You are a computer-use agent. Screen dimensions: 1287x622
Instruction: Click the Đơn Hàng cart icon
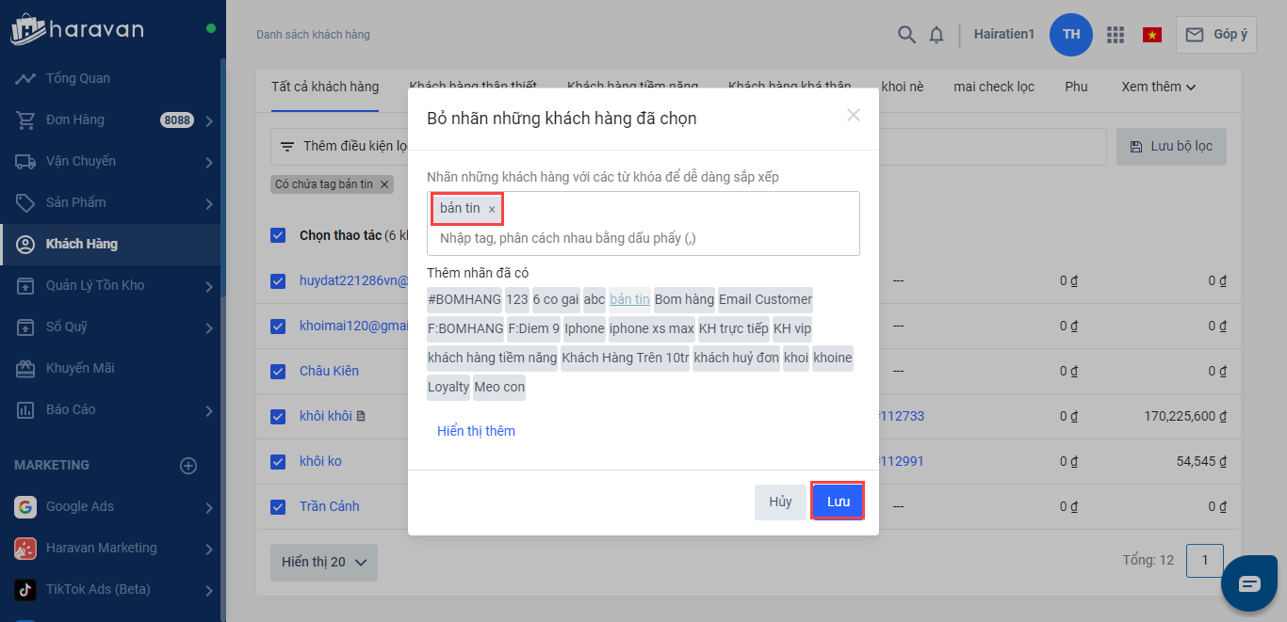(x=25, y=120)
